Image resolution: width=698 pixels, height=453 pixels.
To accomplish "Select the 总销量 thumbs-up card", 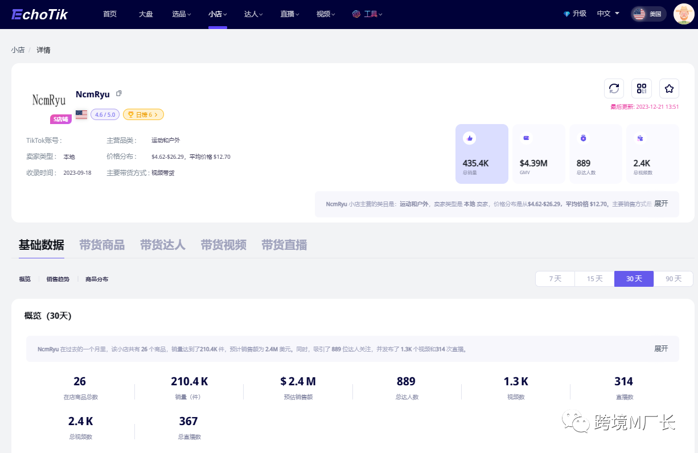I will coord(482,154).
